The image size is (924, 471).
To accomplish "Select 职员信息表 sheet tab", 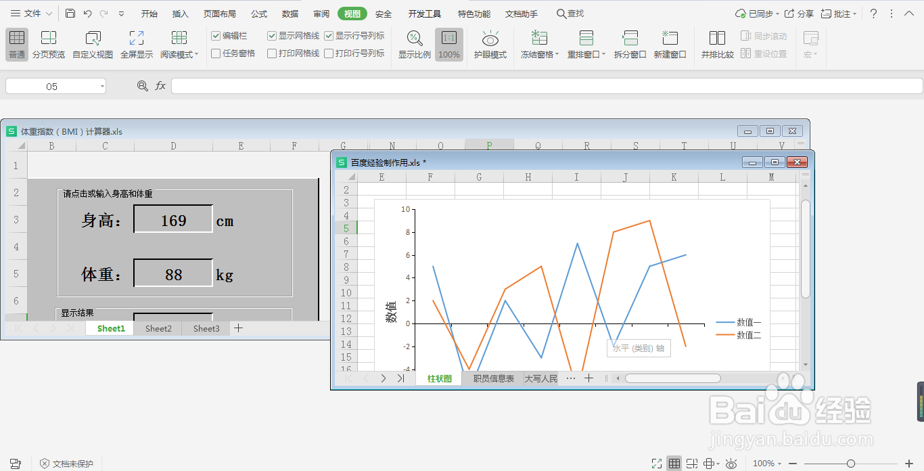I will pyautogui.click(x=493, y=378).
